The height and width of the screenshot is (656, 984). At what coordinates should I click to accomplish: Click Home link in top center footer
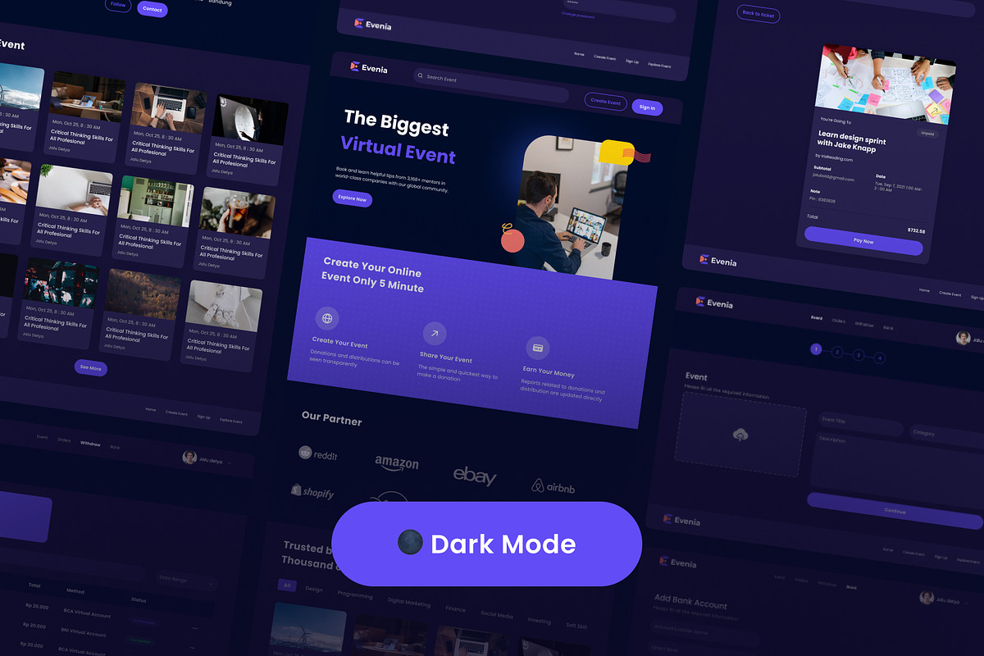pos(579,53)
